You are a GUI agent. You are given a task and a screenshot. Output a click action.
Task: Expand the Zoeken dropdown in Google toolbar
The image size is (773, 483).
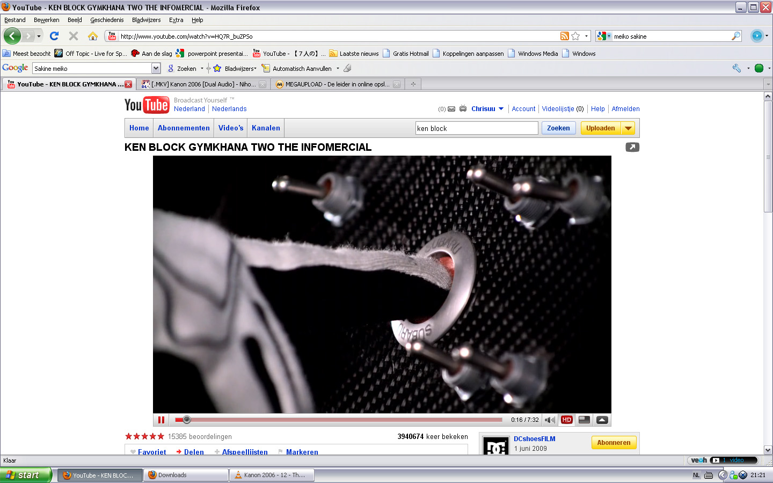[202, 68]
